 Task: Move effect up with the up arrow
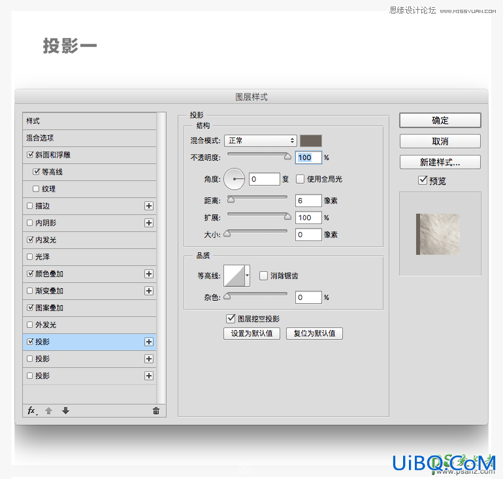coord(49,410)
